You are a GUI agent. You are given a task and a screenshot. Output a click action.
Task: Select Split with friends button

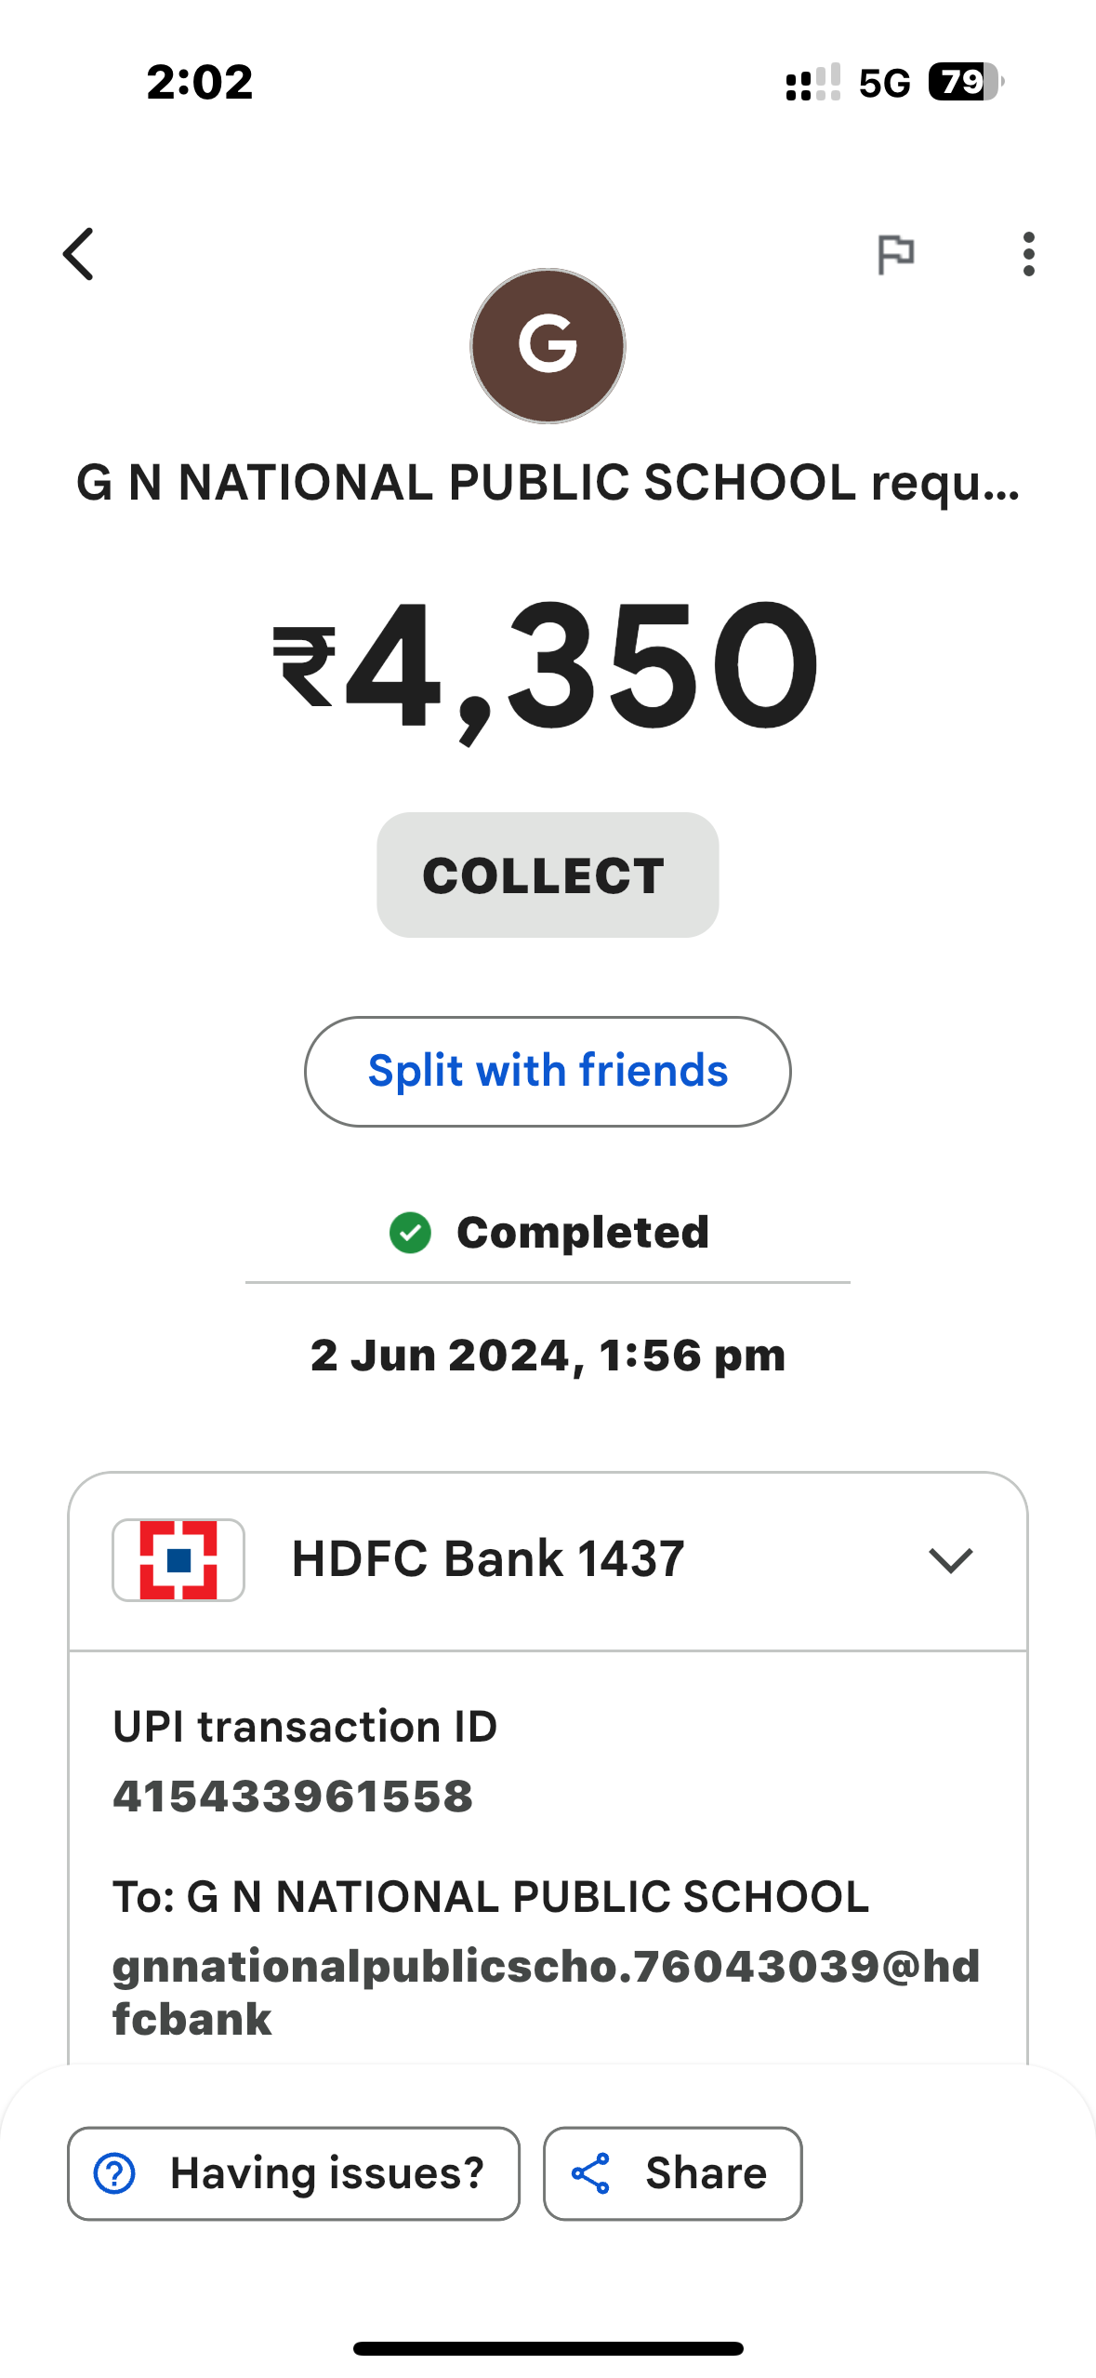pos(548,1071)
